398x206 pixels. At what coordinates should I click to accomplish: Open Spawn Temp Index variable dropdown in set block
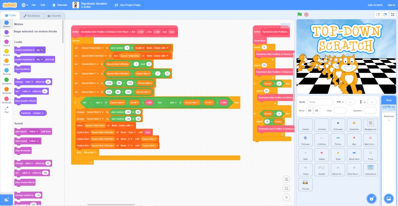tap(92, 48)
